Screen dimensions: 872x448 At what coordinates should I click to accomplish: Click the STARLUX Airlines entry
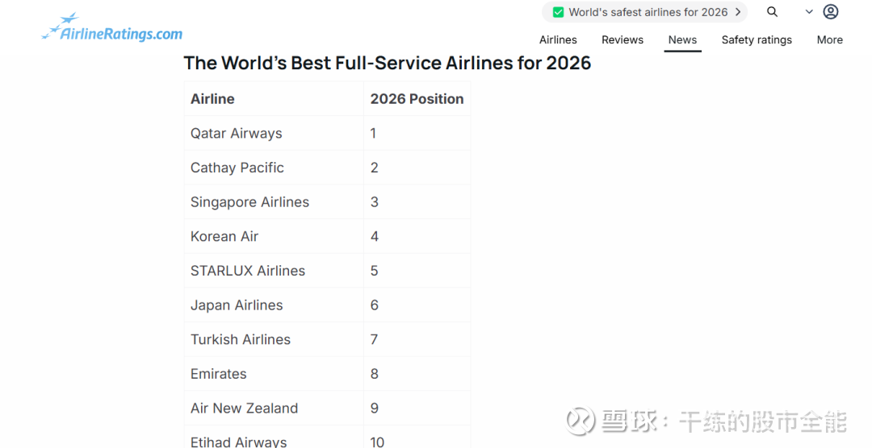[x=248, y=271]
